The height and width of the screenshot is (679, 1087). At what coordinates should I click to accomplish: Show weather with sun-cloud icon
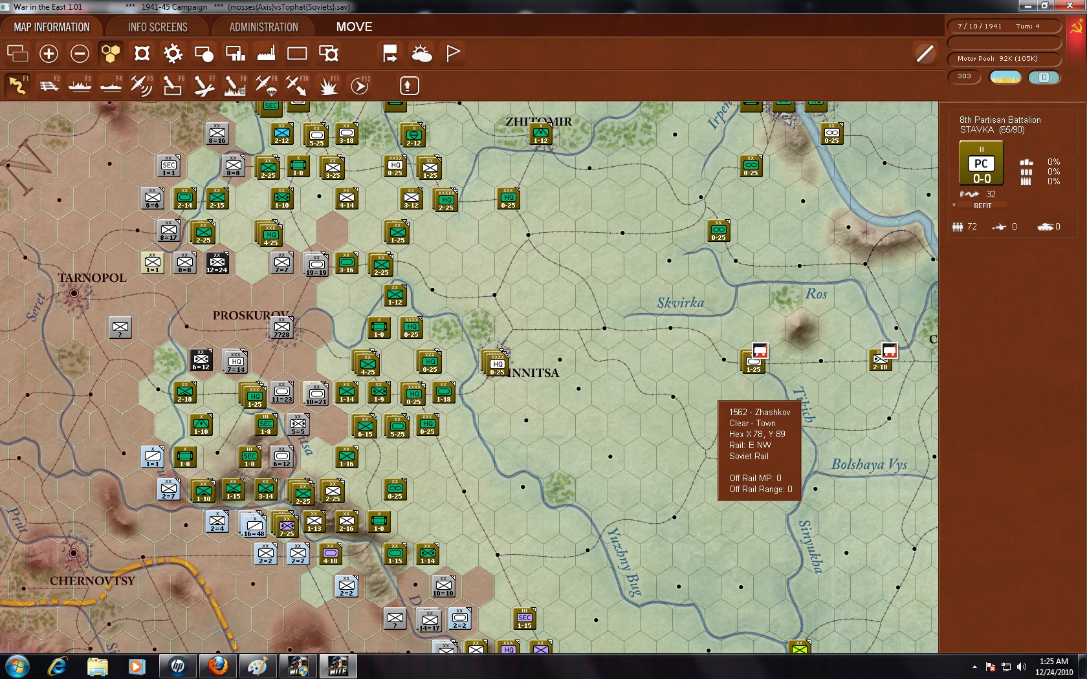422,53
